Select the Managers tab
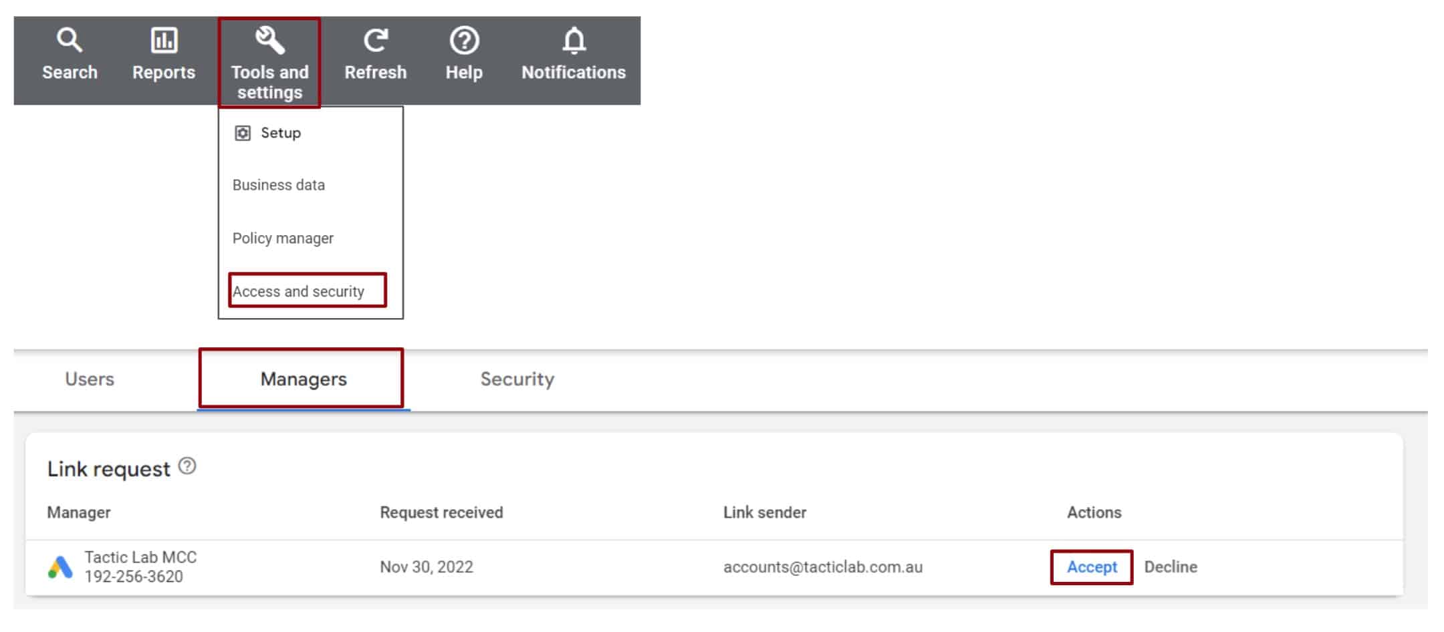1444x632 pixels. [x=304, y=379]
